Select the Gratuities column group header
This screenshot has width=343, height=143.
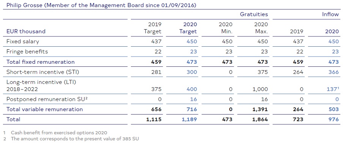254,14
